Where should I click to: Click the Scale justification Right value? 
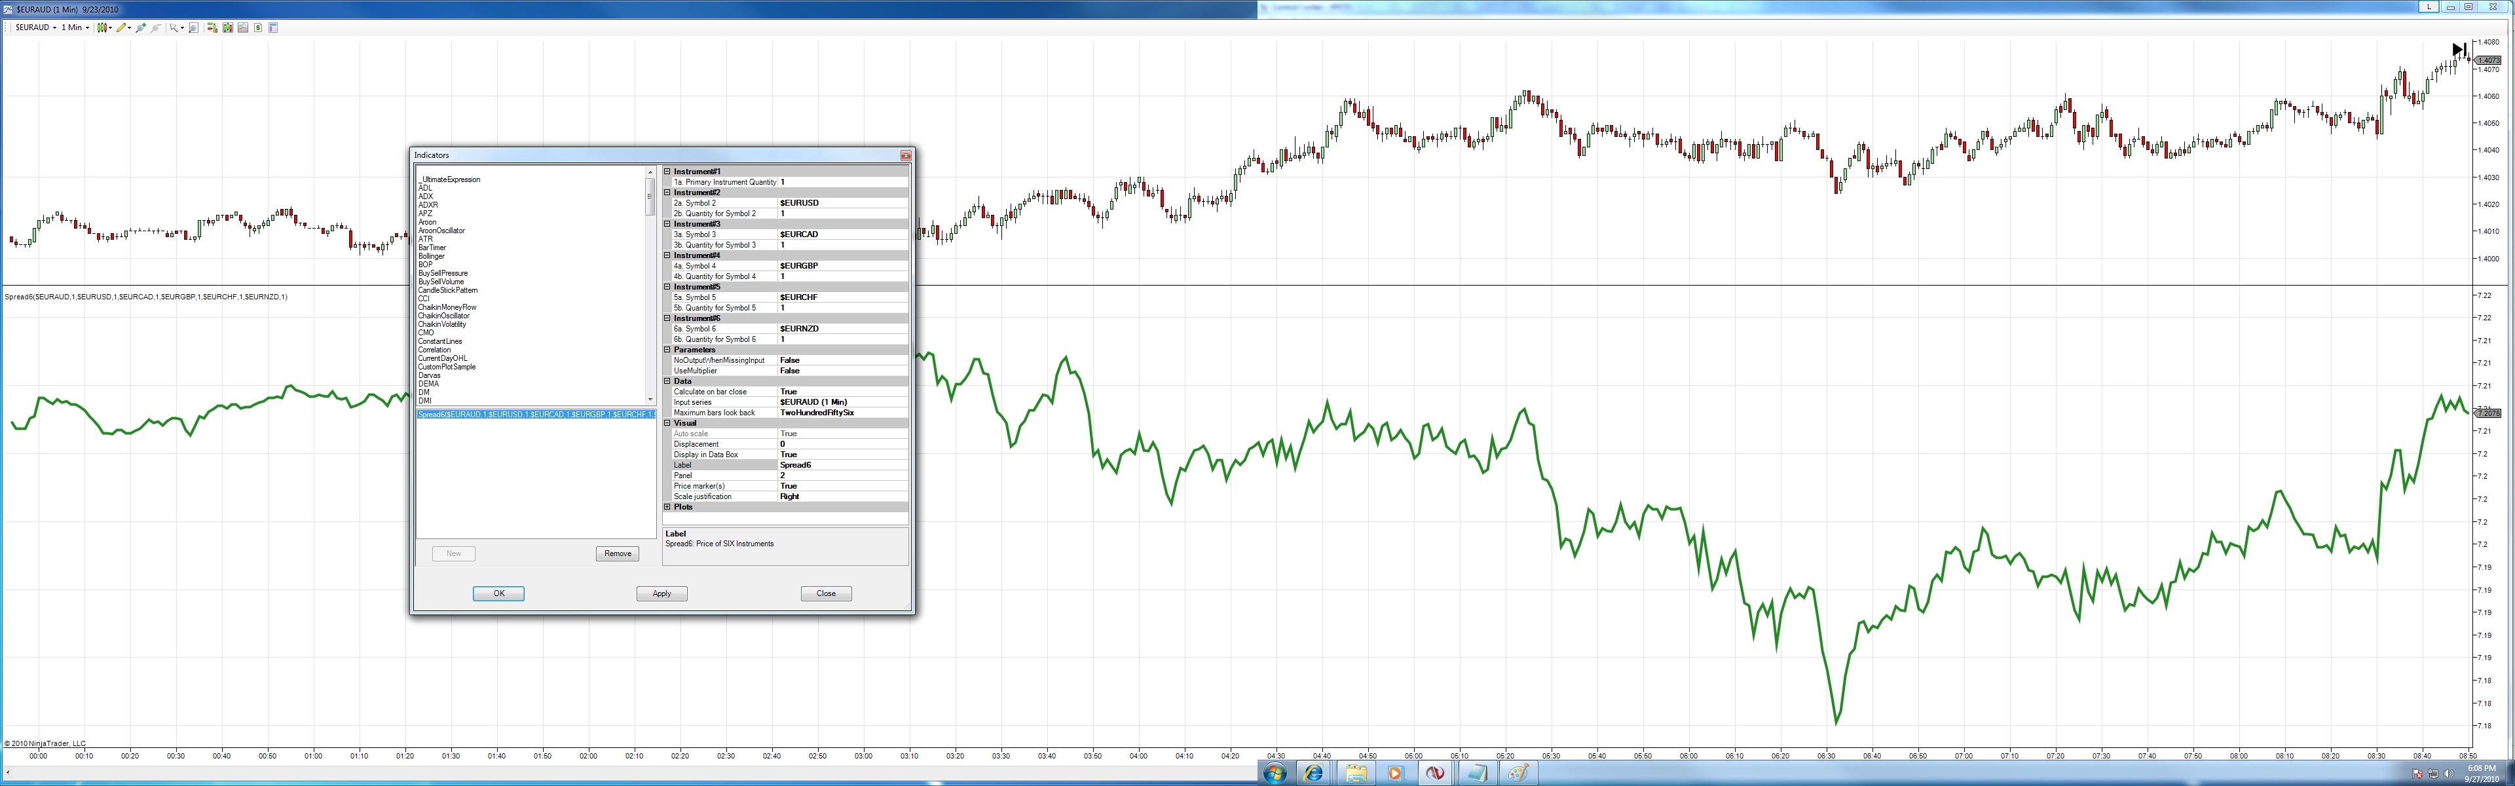point(844,497)
